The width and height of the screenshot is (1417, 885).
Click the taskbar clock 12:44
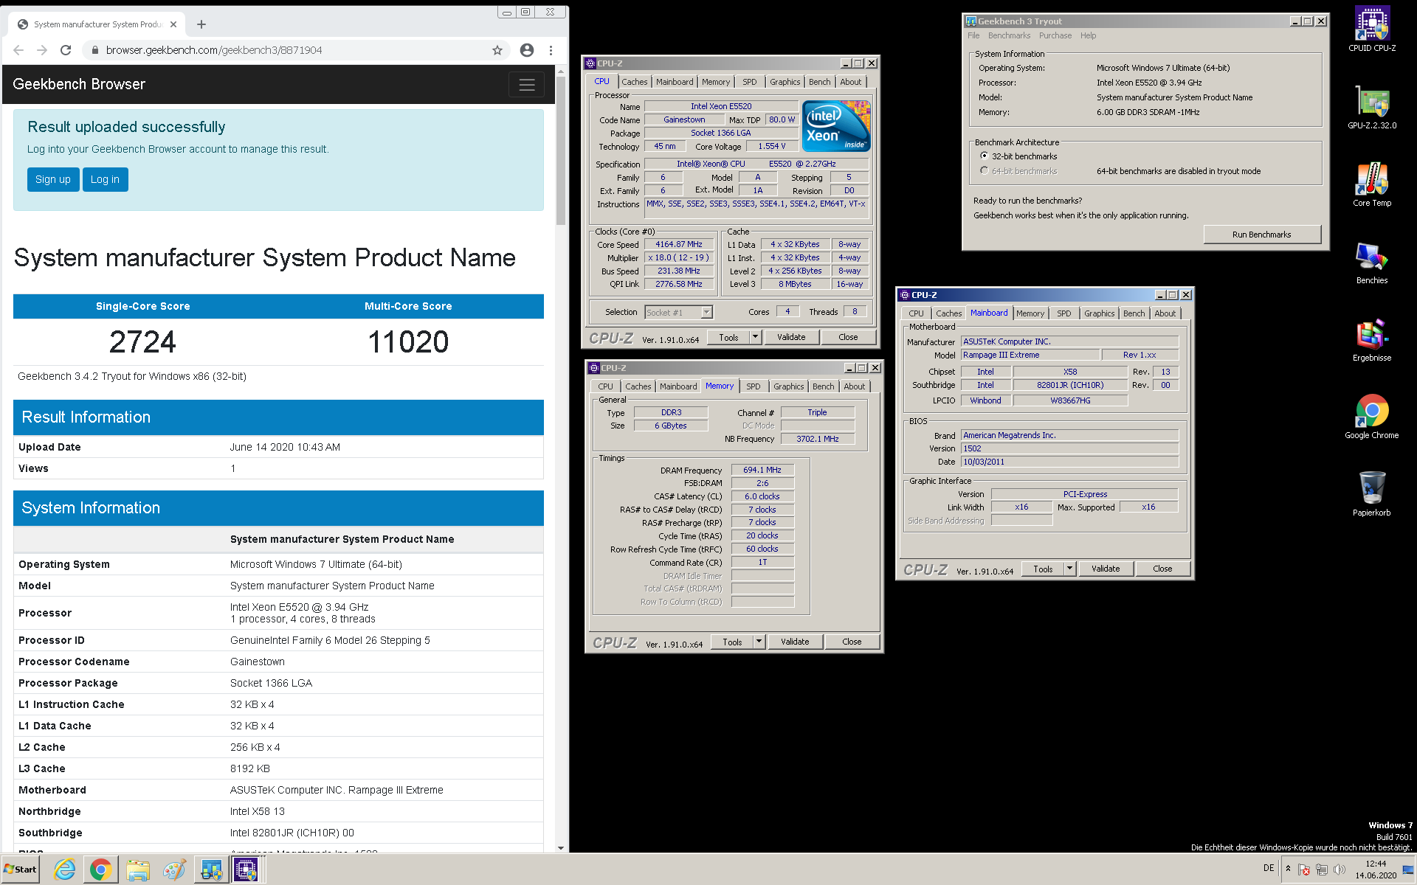coord(1376,864)
